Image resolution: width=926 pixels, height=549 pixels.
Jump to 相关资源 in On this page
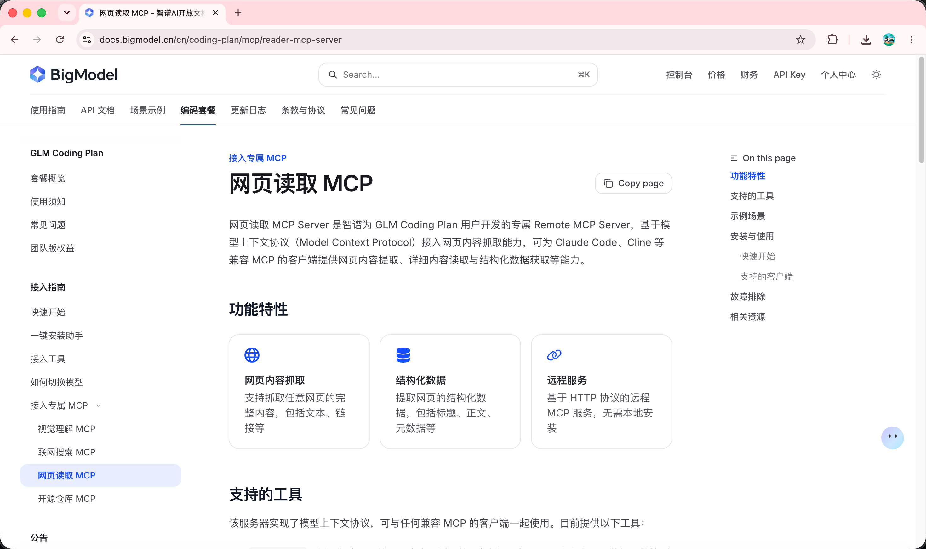(748, 317)
